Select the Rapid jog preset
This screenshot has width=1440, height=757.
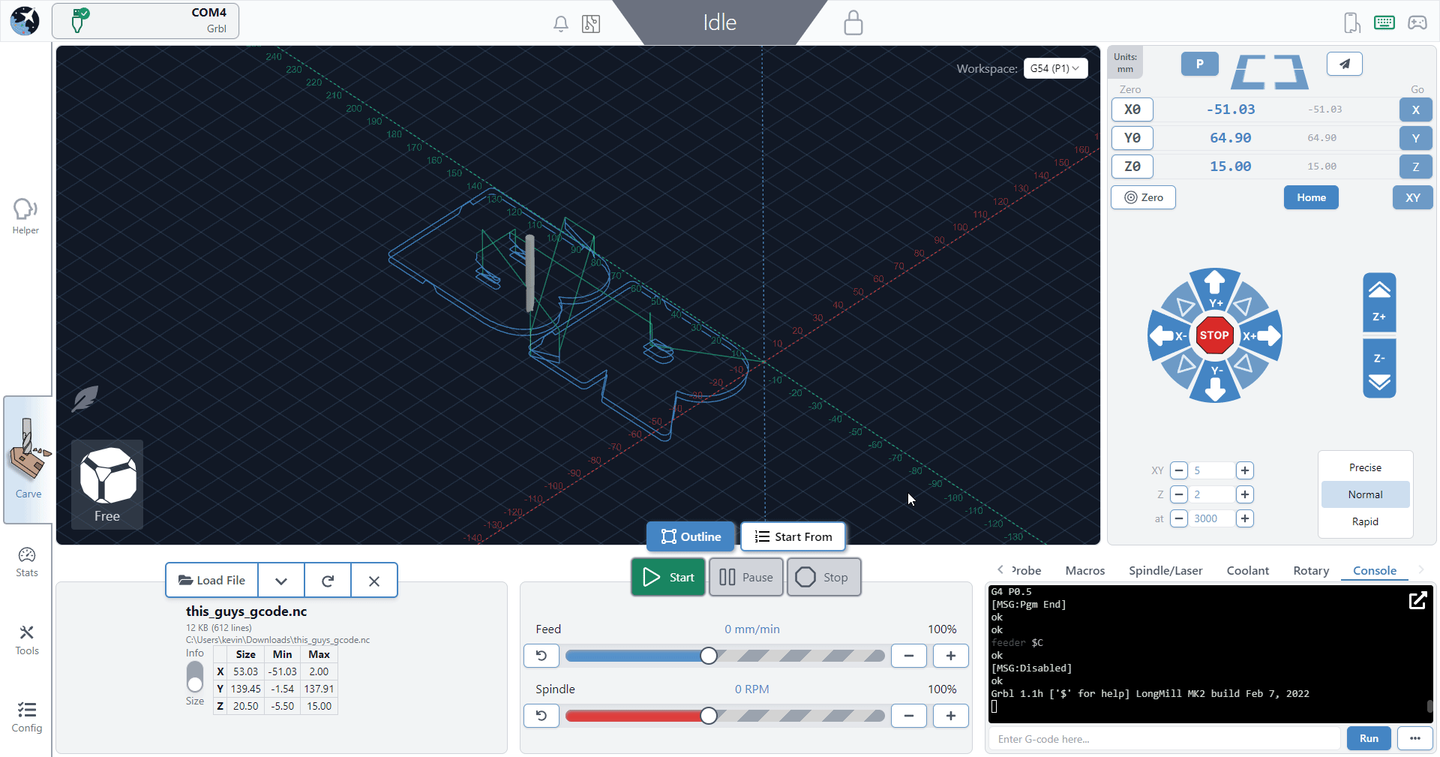click(x=1364, y=521)
